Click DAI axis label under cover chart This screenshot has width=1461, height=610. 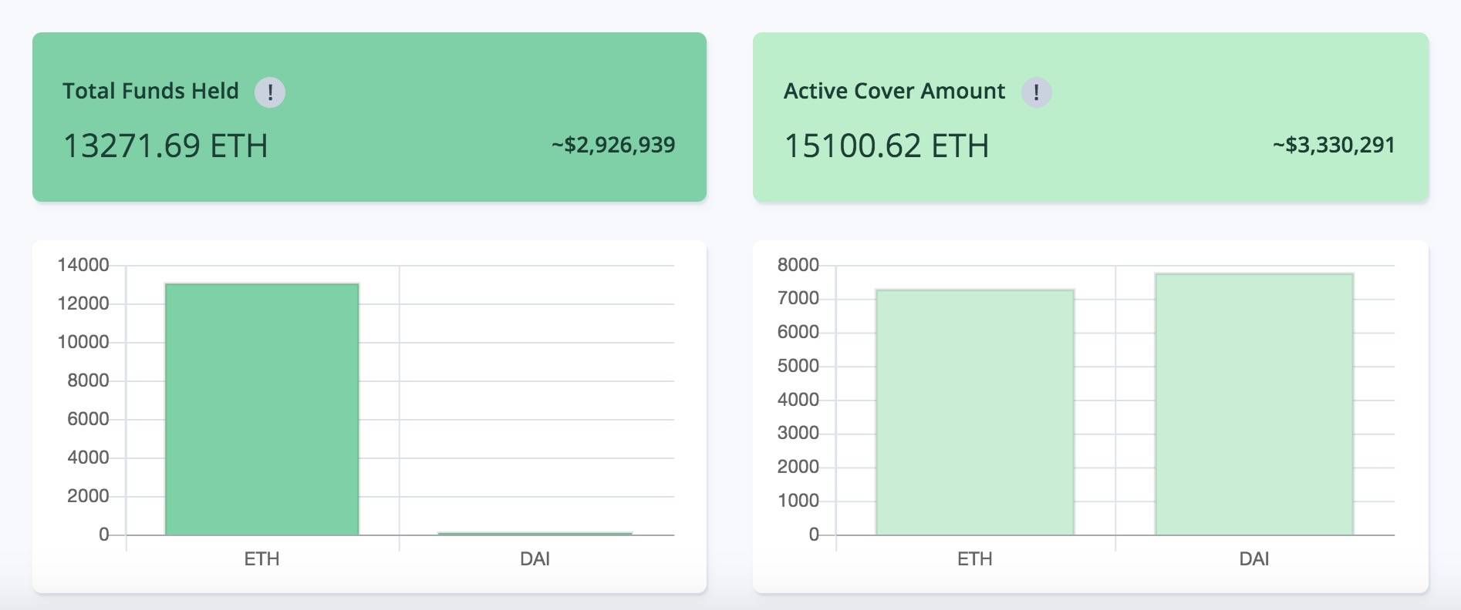pyautogui.click(x=1254, y=558)
